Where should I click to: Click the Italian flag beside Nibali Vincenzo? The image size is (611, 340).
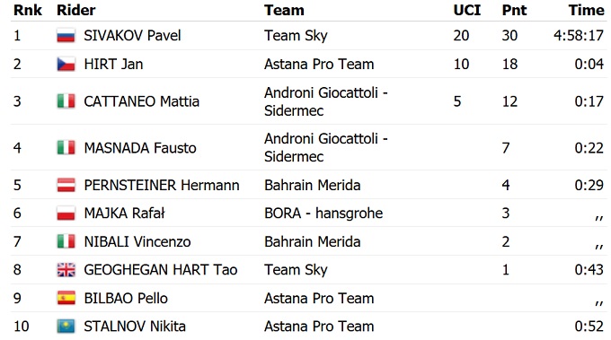pyautogui.click(x=66, y=241)
